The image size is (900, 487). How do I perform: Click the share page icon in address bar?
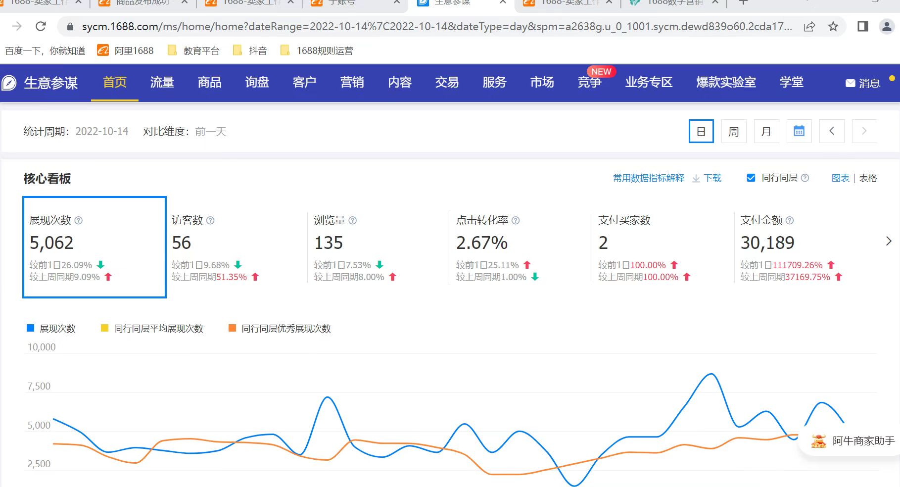tap(809, 26)
